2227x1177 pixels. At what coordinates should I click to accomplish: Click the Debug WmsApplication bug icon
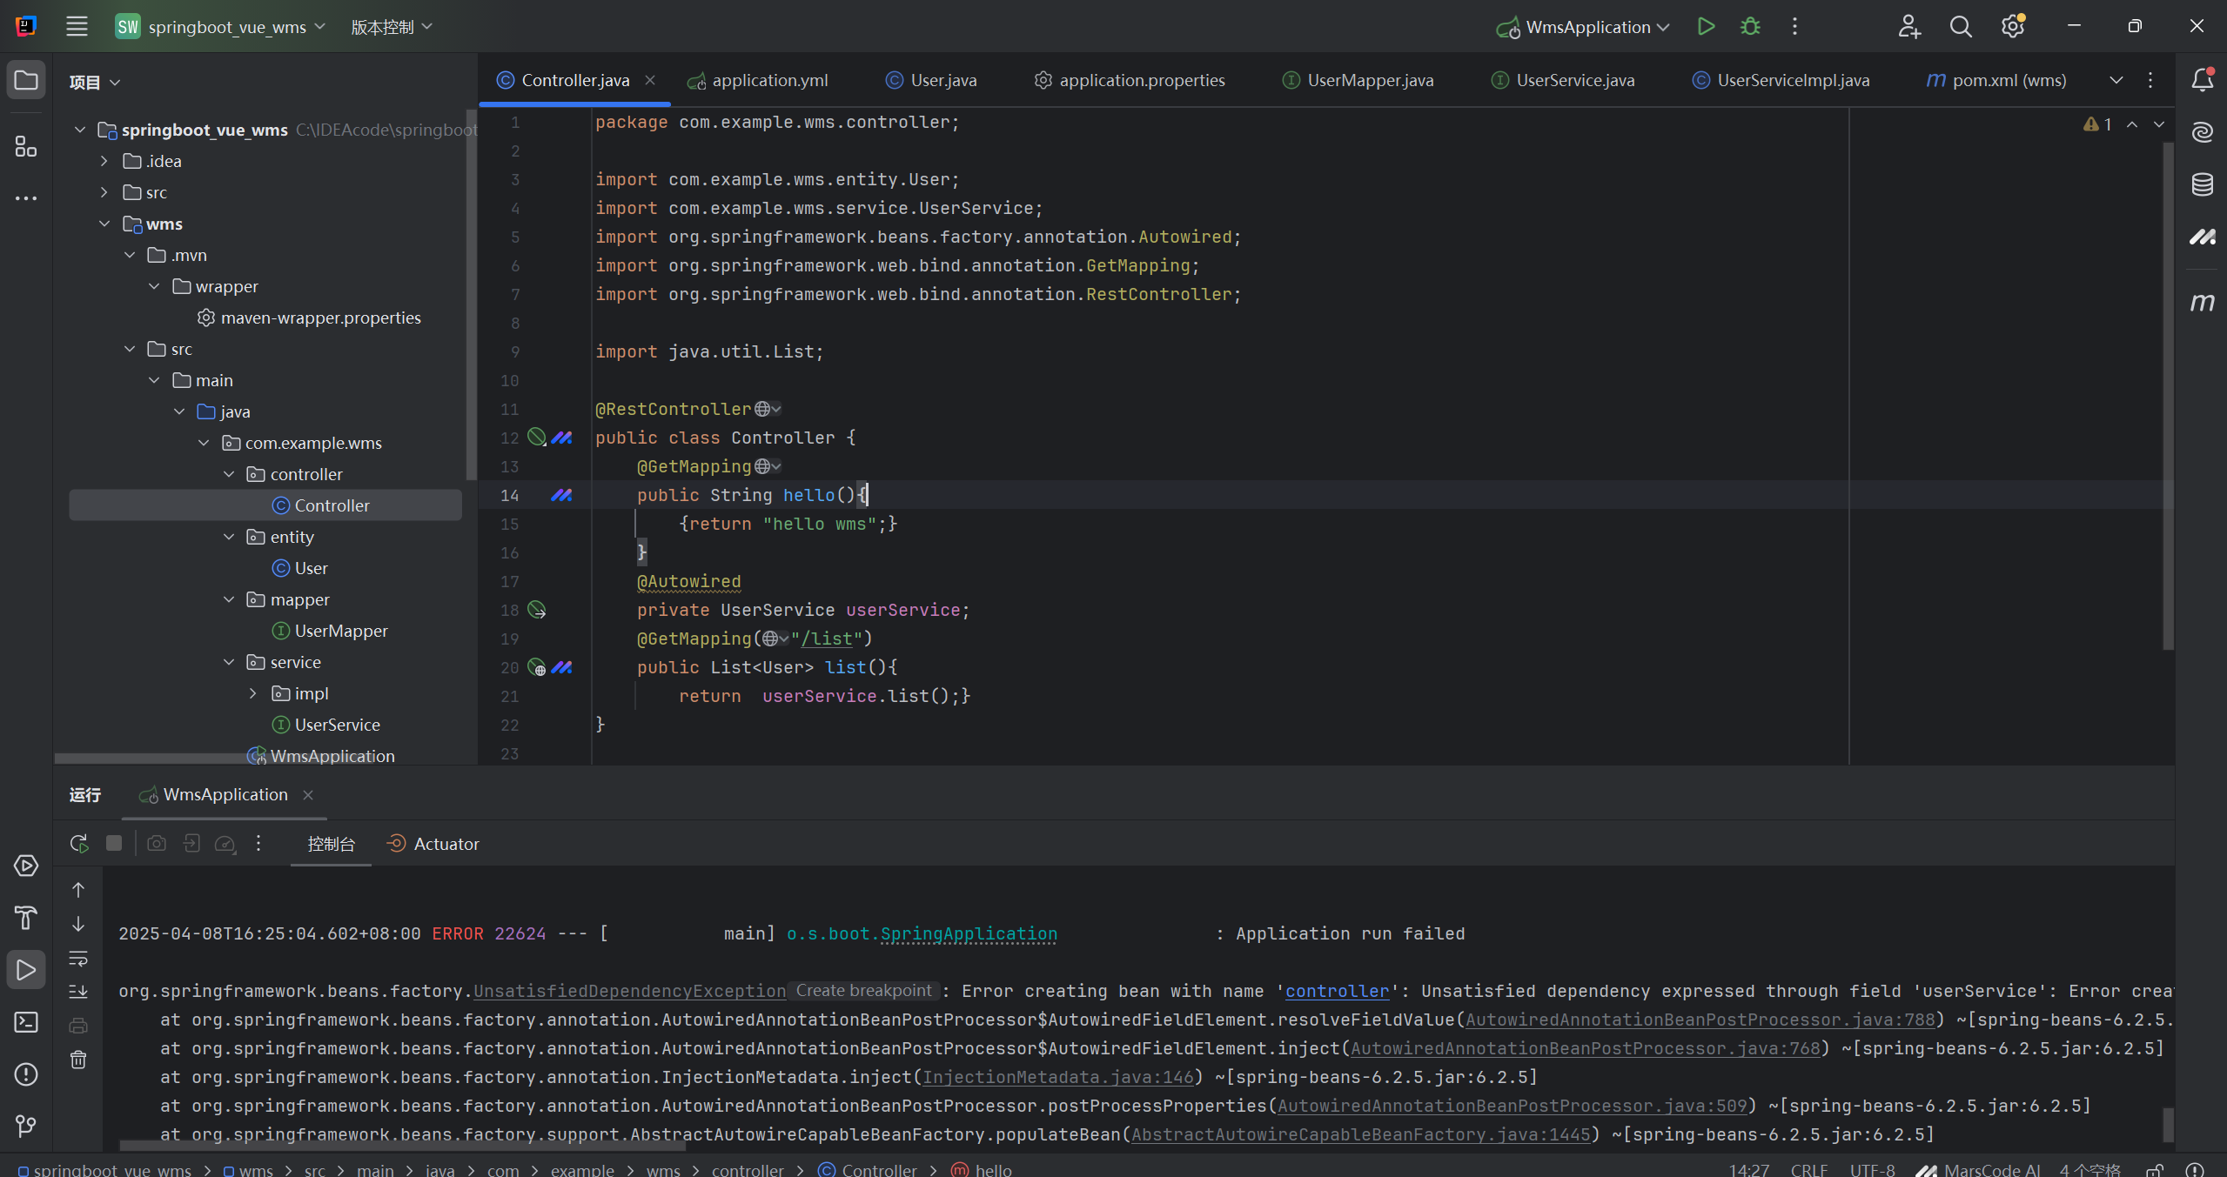pyautogui.click(x=1750, y=27)
